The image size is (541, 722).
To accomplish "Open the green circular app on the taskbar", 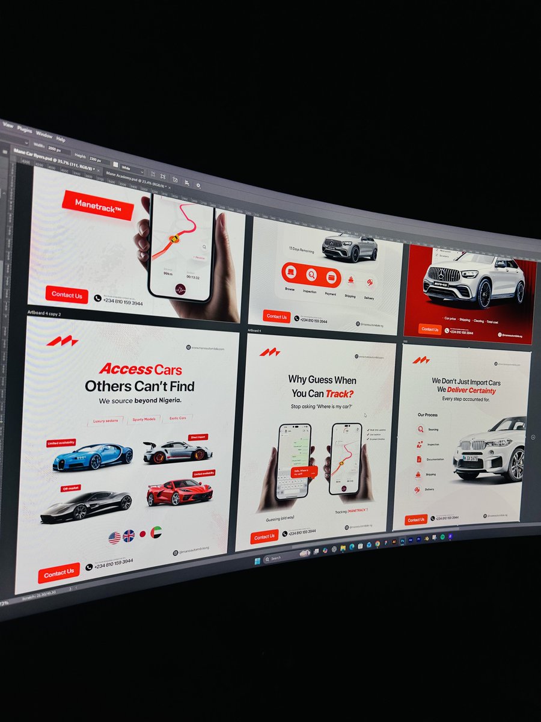I will click(442, 537).
